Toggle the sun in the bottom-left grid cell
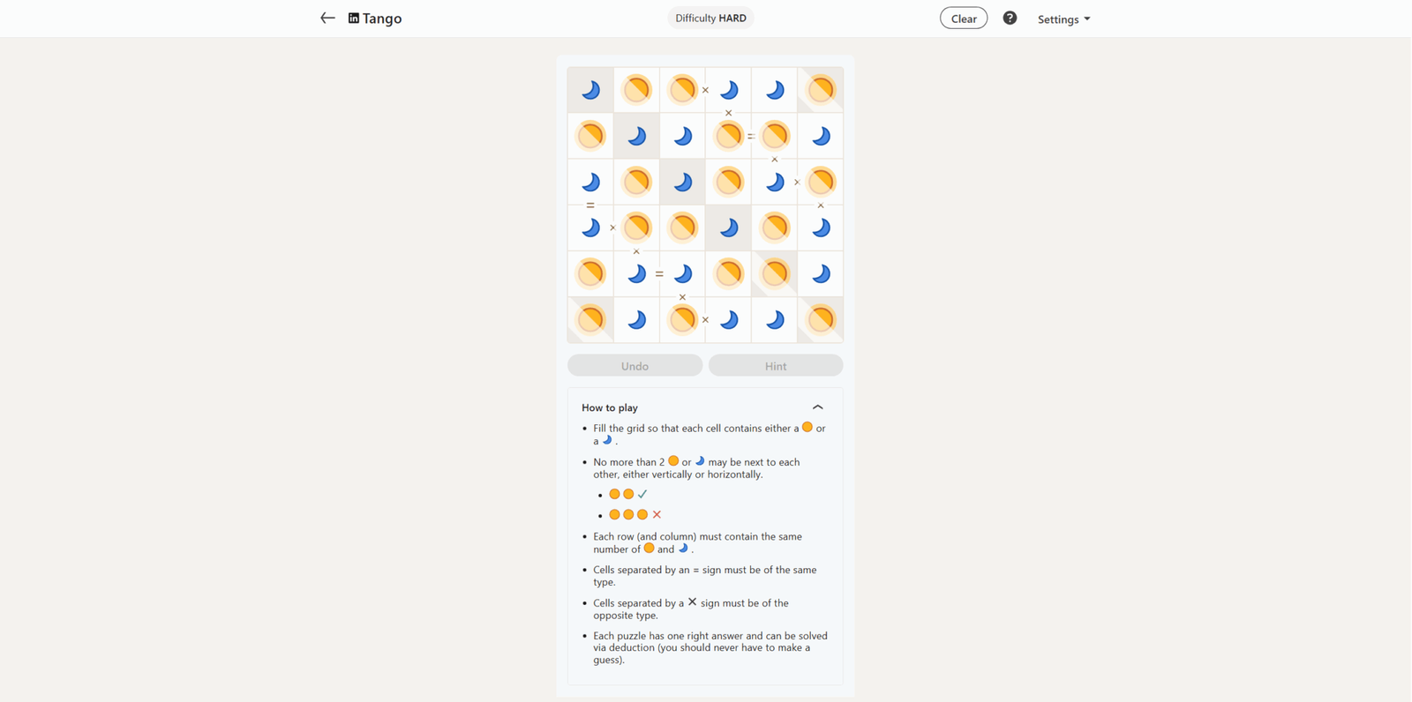Viewport: 1412px width, 702px height. tap(590, 319)
